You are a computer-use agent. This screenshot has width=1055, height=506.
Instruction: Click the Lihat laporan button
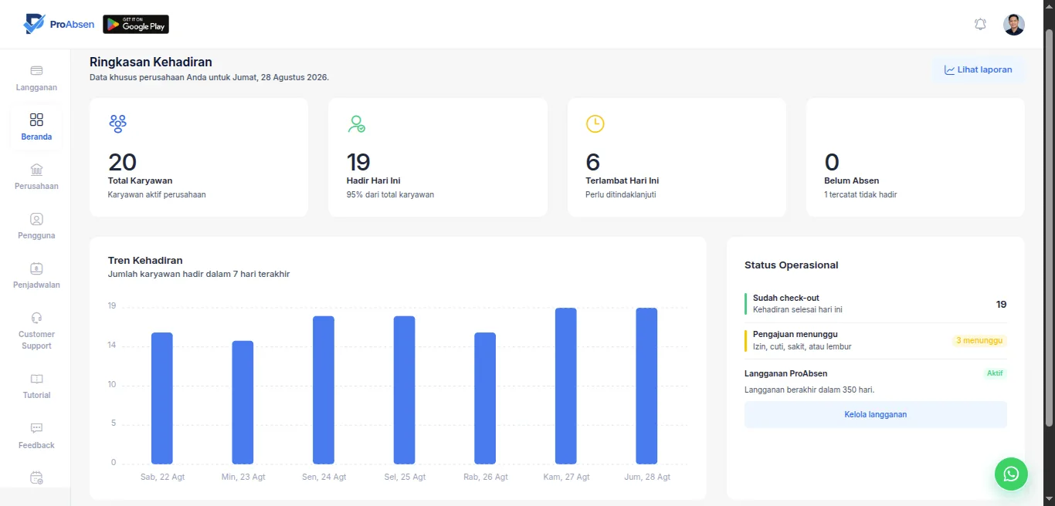(x=978, y=70)
